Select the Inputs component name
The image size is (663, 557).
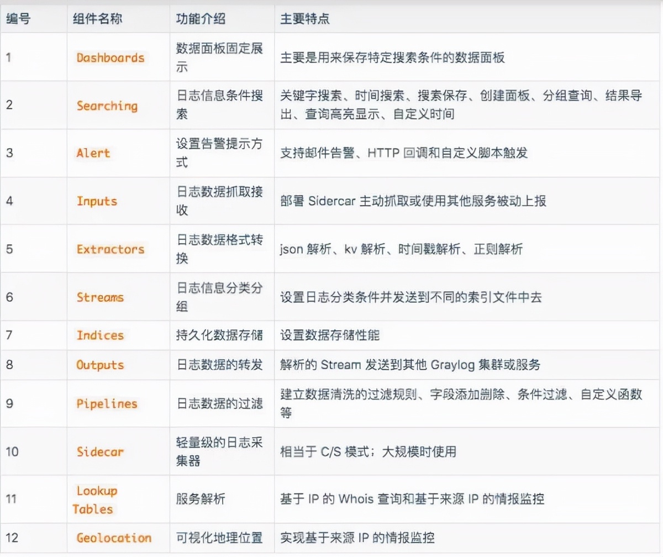(x=97, y=201)
